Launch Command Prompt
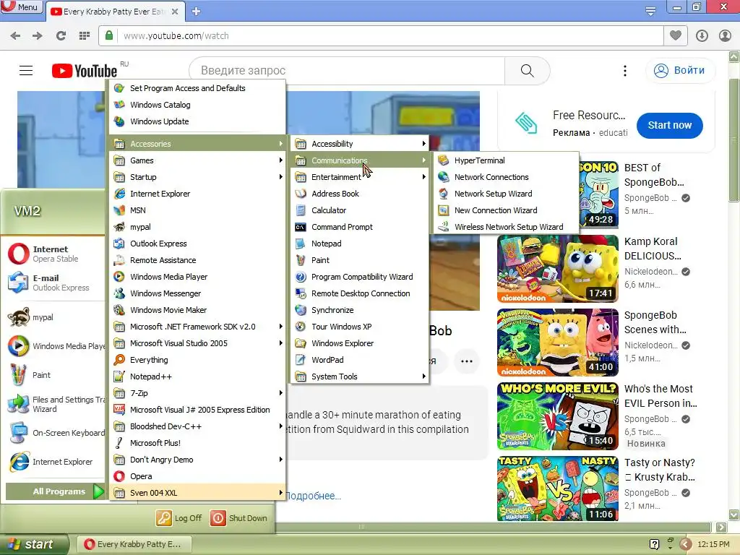740x555 pixels. (360, 226)
